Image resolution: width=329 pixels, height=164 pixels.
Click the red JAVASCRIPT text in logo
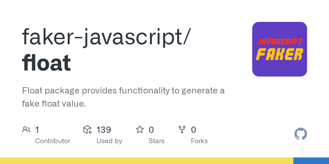(279, 42)
